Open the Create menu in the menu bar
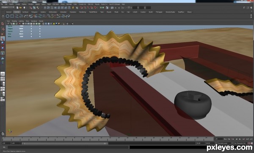 click(x=18, y=4)
